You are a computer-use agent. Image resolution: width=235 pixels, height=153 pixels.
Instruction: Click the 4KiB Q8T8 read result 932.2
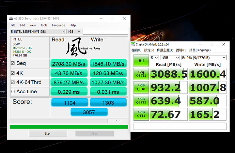pos(169,87)
